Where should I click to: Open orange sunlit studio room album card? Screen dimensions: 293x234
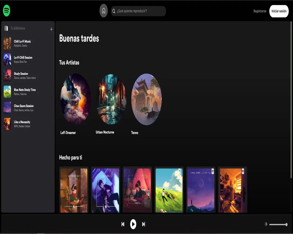click(233, 190)
